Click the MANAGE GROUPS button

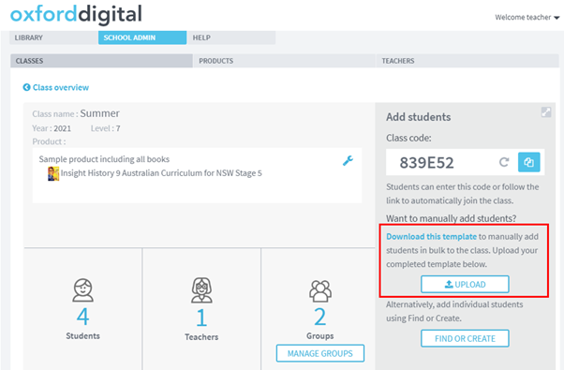pyautogui.click(x=320, y=353)
